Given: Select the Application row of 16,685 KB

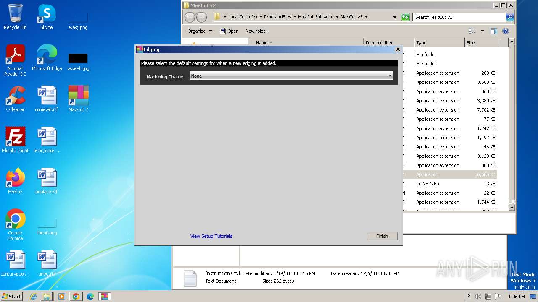Looking at the screenshot, I should tap(450, 174).
